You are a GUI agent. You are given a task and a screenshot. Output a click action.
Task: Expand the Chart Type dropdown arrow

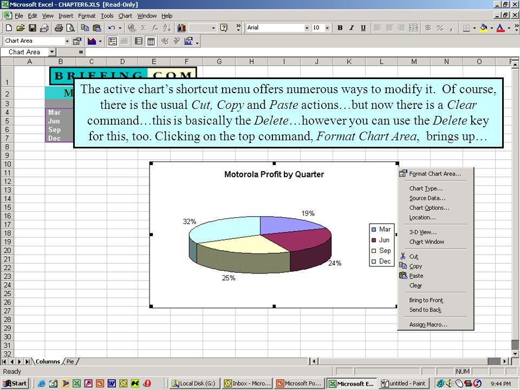tap(100, 41)
